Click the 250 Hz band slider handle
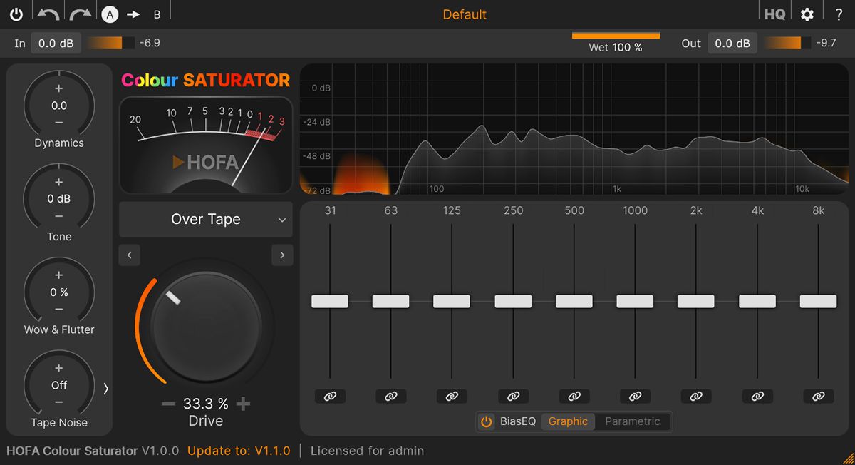 click(513, 301)
